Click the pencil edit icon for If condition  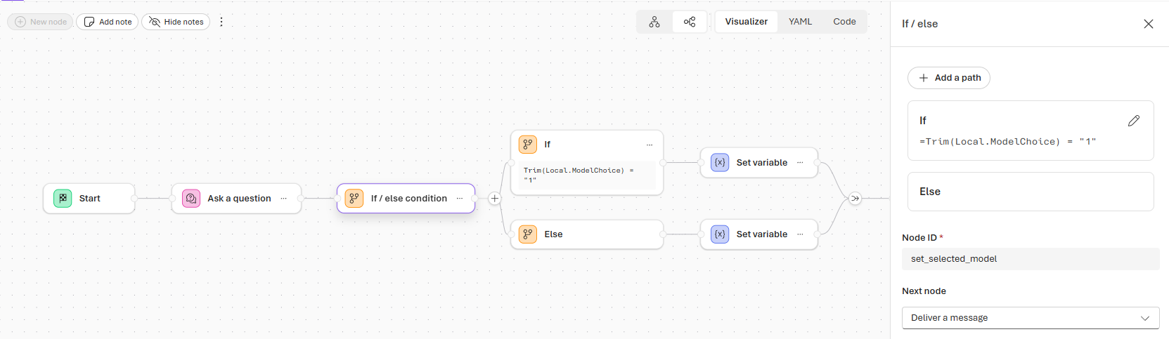[1133, 121]
